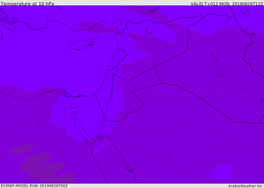Click the 'ECMWF MODEL RUN: 20190826T00Z' text

click(34, 186)
